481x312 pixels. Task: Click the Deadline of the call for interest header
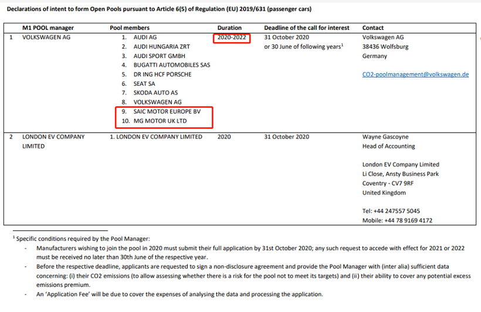[306, 28]
